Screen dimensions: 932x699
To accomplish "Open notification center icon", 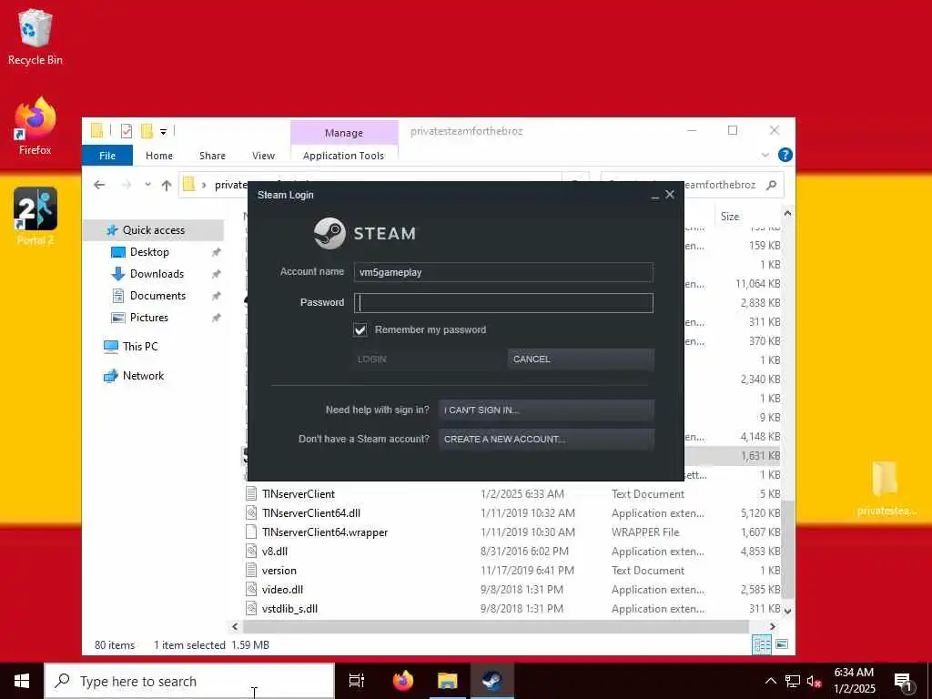I will pos(903,681).
